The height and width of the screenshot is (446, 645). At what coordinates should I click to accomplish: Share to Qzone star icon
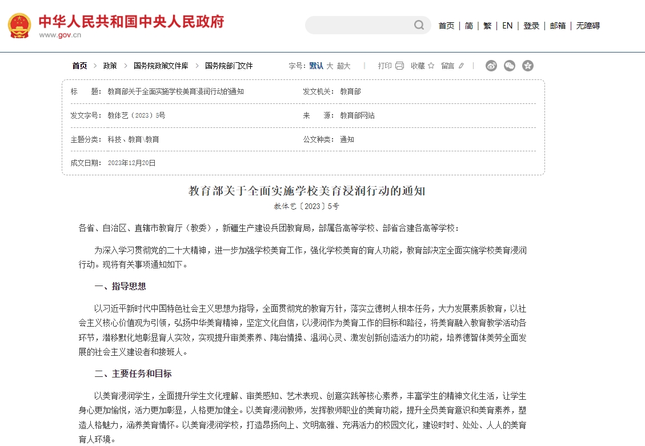[x=528, y=66]
